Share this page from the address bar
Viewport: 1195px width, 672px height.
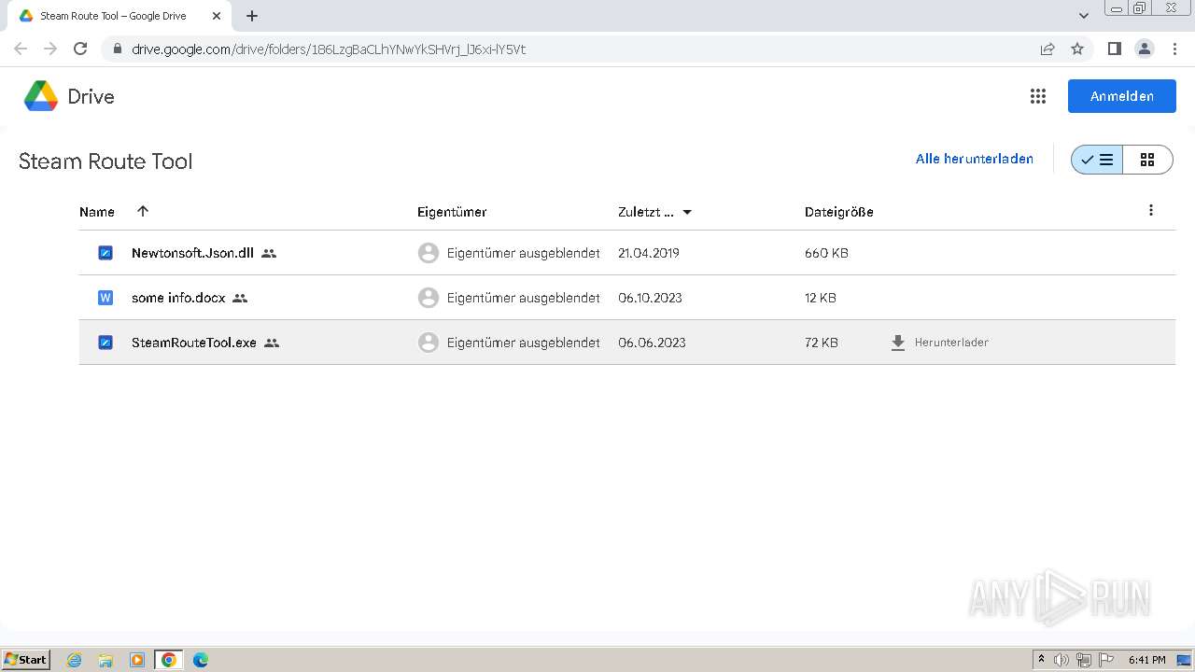click(1047, 49)
